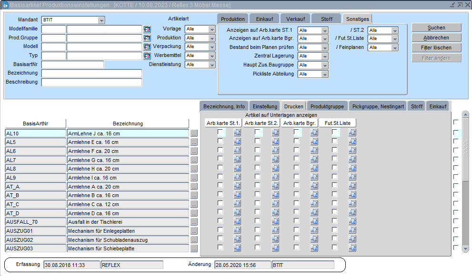Expand the Mandant BTIT dropdown
The height and width of the screenshot is (276, 472).
pyautogui.click(x=101, y=20)
